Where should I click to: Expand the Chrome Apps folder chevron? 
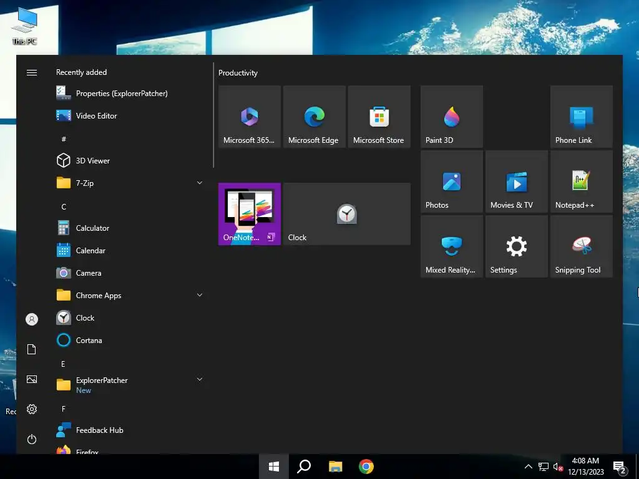pos(200,295)
